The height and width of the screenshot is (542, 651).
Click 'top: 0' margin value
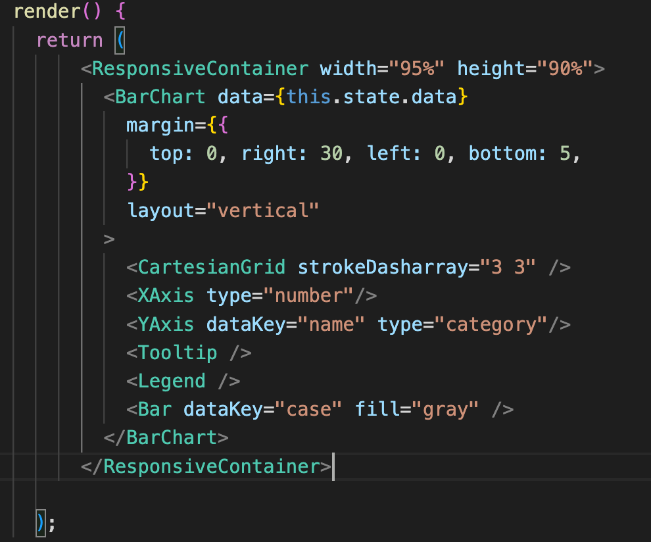click(x=183, y=153)
